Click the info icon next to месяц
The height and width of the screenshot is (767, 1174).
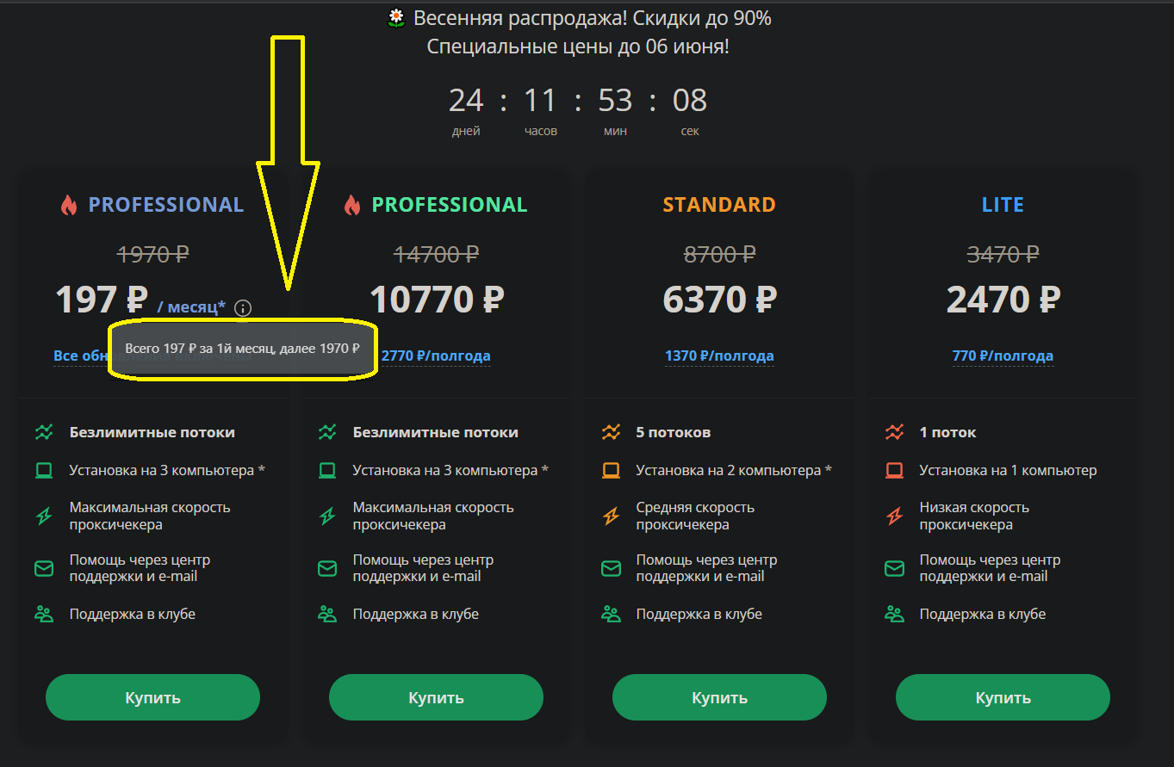[x=243, y=307]
